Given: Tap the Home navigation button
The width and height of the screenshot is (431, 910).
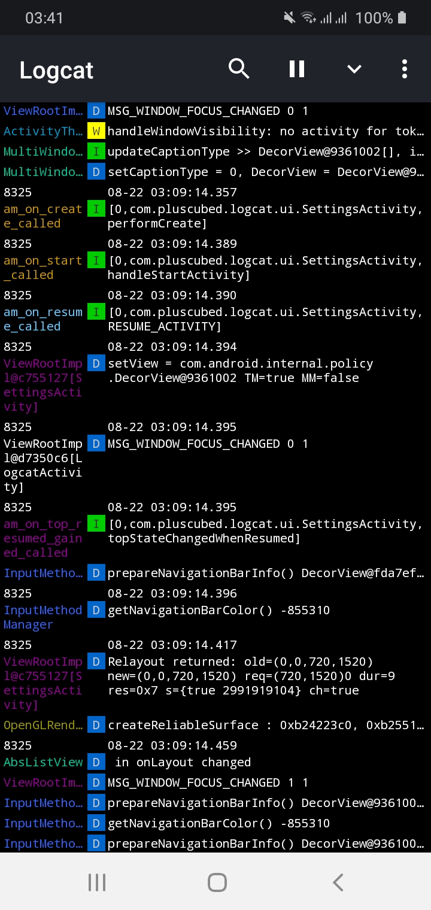Looking at the screenshot, I should pyautogui.click(x=217, y=882).
